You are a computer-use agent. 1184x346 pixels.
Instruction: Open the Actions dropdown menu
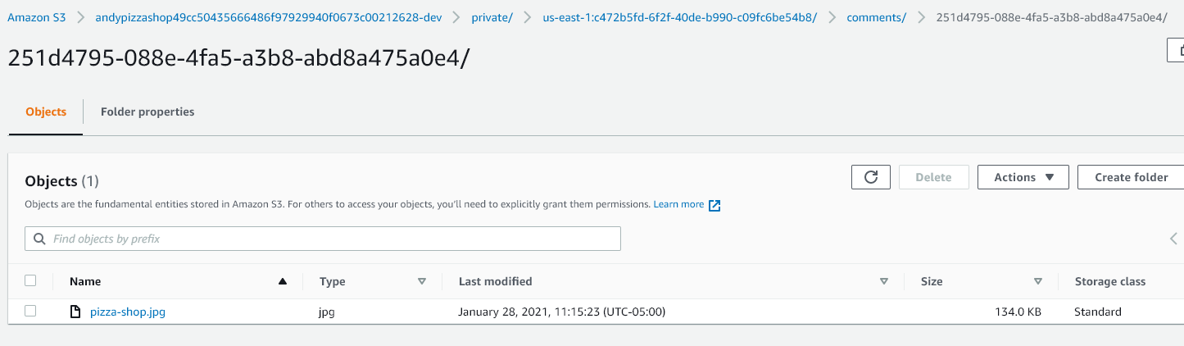tap(1023, 177)
